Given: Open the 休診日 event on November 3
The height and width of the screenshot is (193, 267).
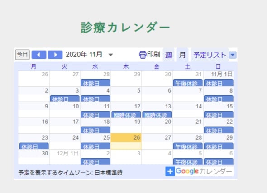Looking at the screenshot, I should point(65,99).
